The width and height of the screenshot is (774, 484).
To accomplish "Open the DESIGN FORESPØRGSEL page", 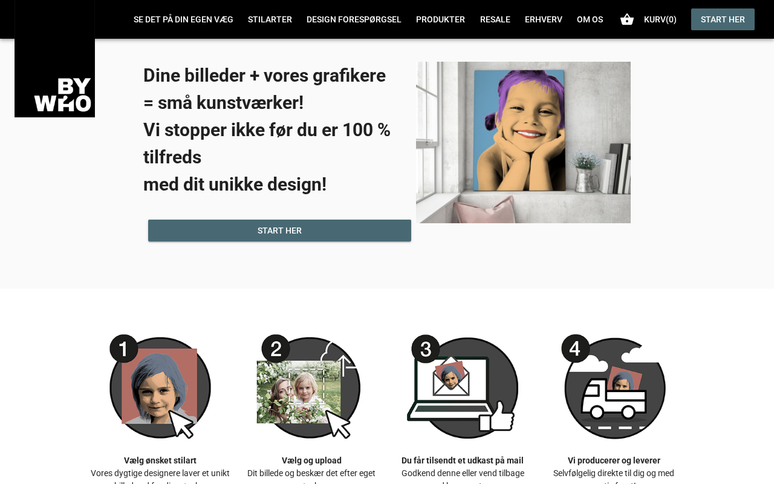I will click(354, 19).
